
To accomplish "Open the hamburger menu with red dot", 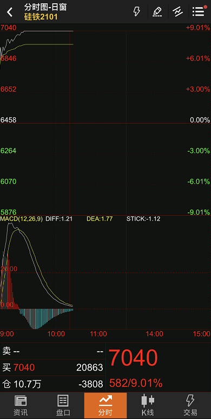I will [x=199, y=11].
